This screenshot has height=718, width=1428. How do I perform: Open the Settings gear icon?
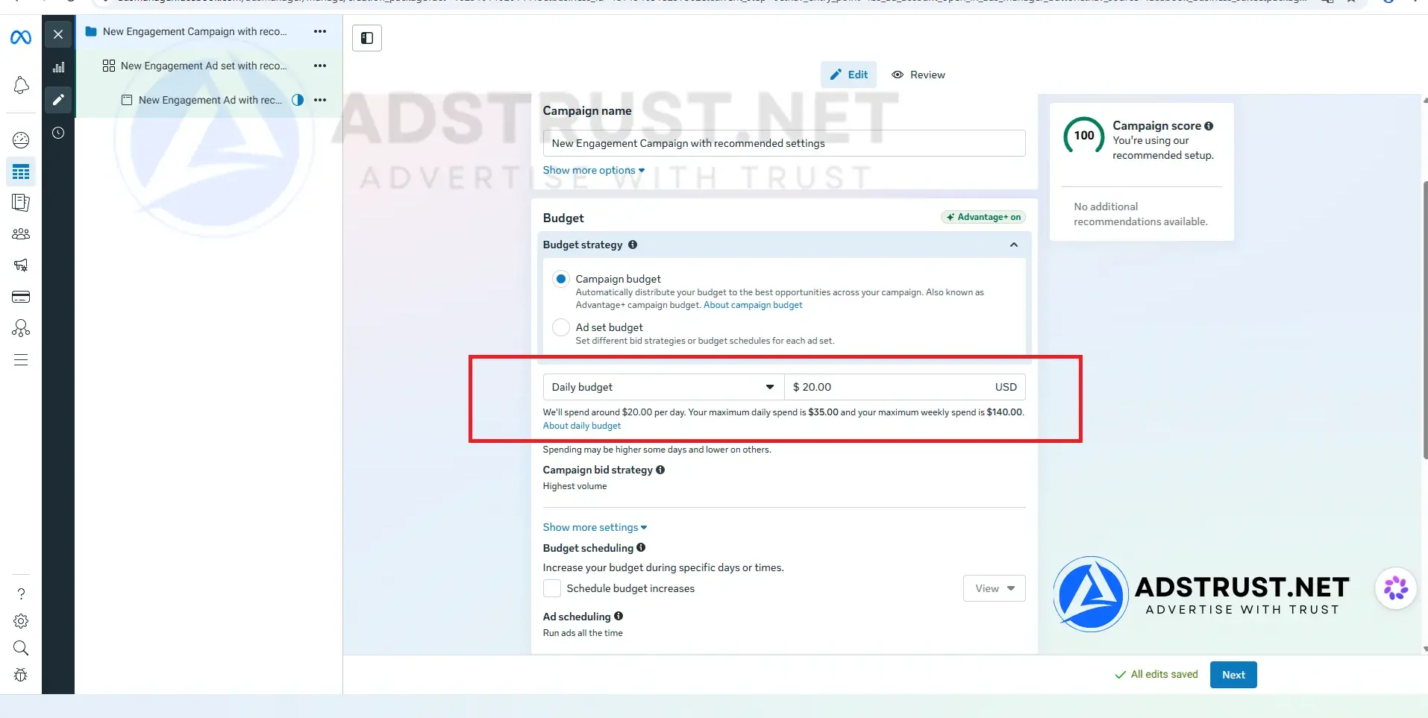pos(21,621)
